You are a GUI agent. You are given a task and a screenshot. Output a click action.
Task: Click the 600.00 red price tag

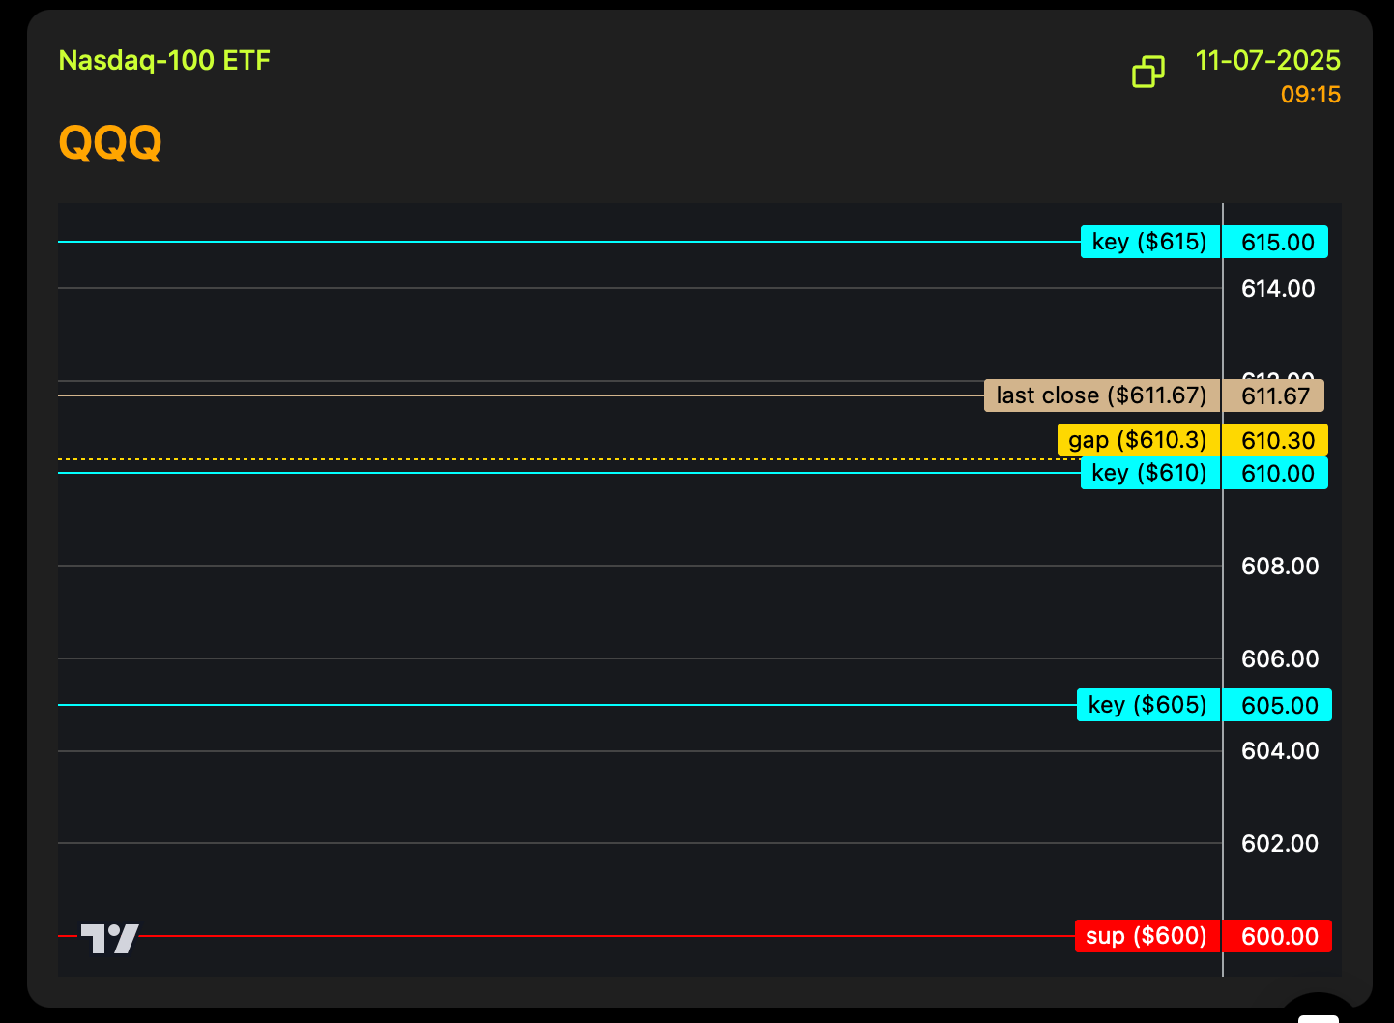coord(1279,936)
